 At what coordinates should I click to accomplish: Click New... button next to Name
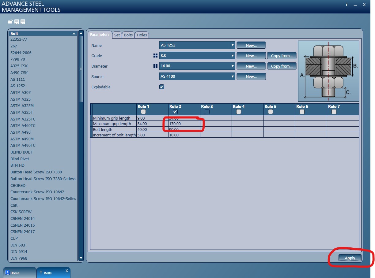(x=251, y=45)
